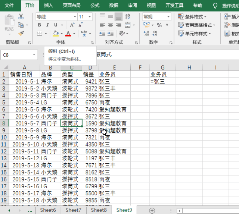The width and height of the screenshot is (239, 214).
Task: Click the cell borders icon
Action: point(40,34)
